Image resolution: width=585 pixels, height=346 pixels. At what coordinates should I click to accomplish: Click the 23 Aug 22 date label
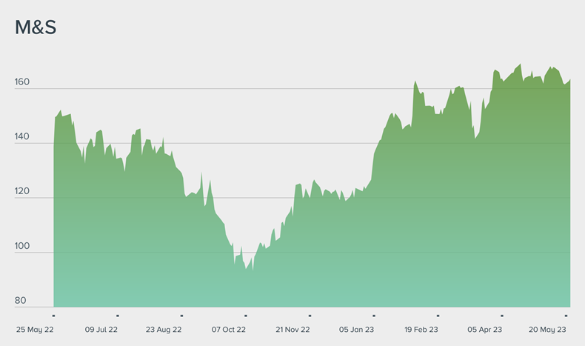tap(164, 329)
